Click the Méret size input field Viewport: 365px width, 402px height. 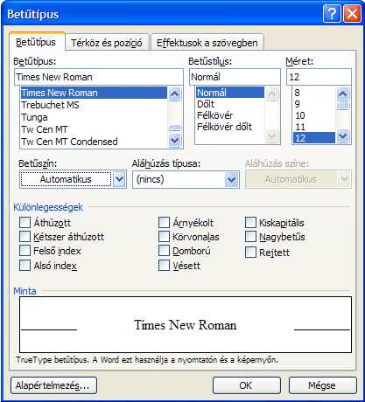coord(319,77)
